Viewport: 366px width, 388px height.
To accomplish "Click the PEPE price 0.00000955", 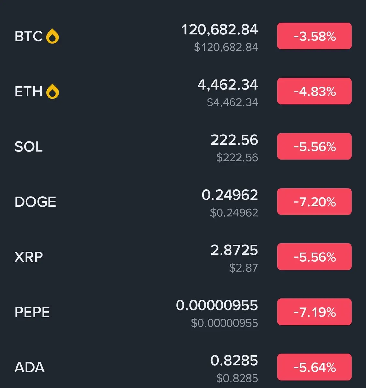I will [217, 305].
